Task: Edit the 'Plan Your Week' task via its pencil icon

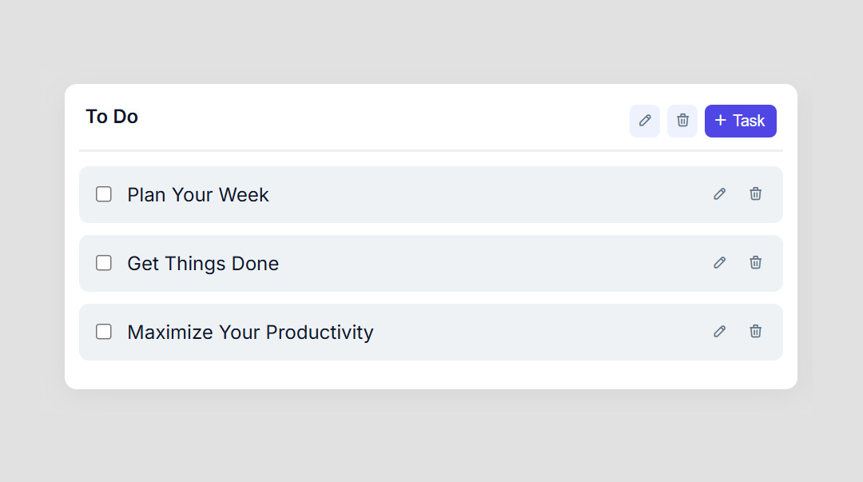Action: (x=719, y=194)
